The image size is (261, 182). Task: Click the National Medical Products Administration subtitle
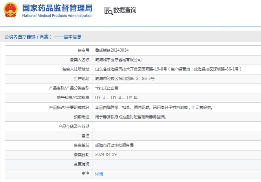(x=57, y=15)
